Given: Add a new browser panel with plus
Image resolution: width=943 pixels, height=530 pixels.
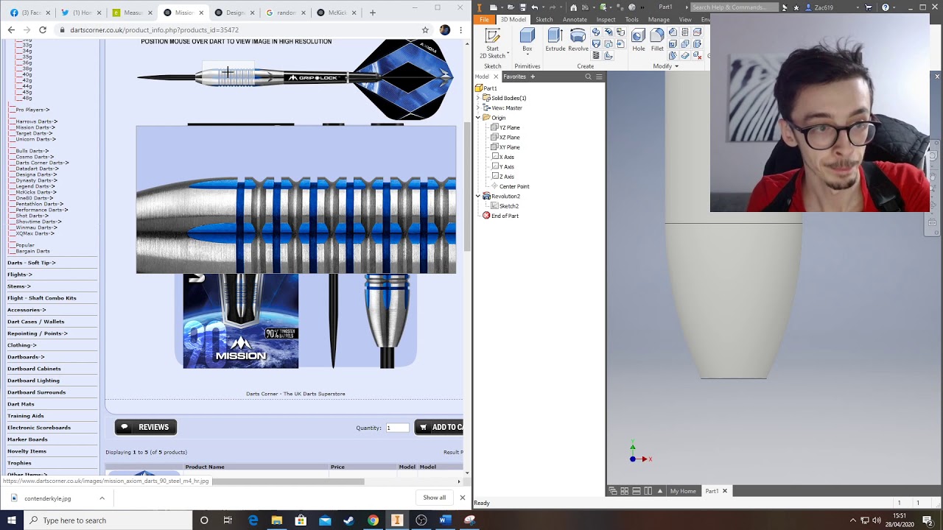Looking at the screenshot, I should pos(533,77).
